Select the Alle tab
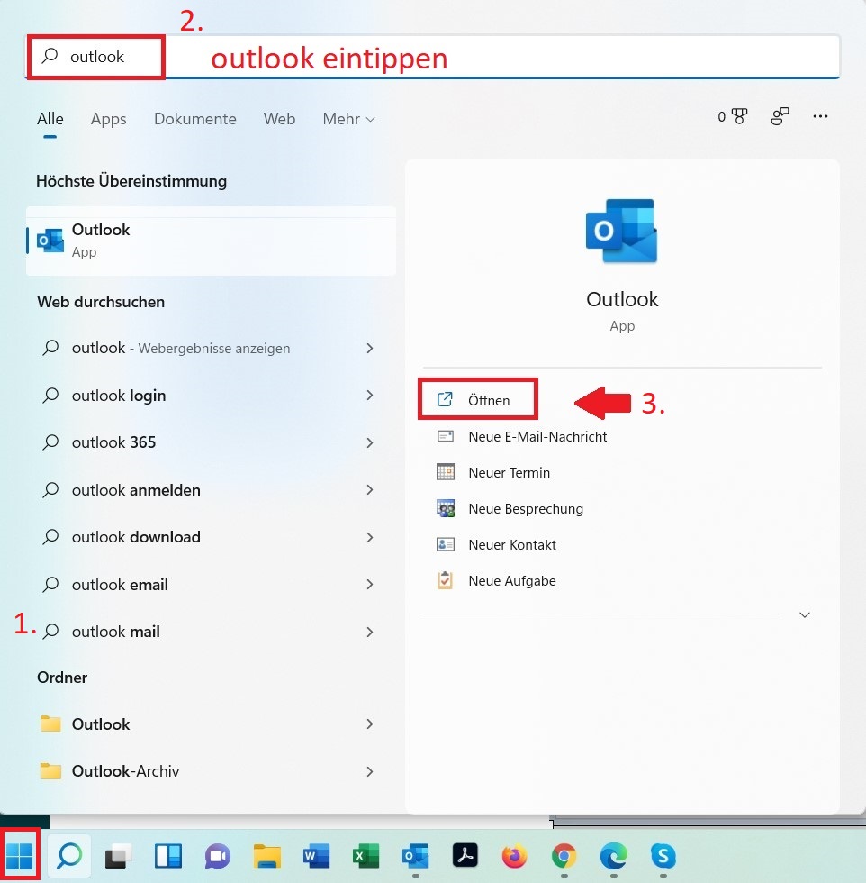866x883 pixels. [x=50, y=119]
